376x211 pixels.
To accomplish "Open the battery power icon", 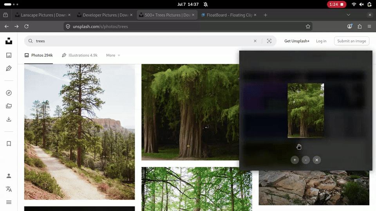I will [369, 4].
